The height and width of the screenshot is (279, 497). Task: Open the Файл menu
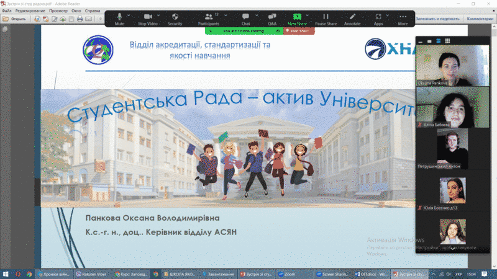tap(6, 11)
